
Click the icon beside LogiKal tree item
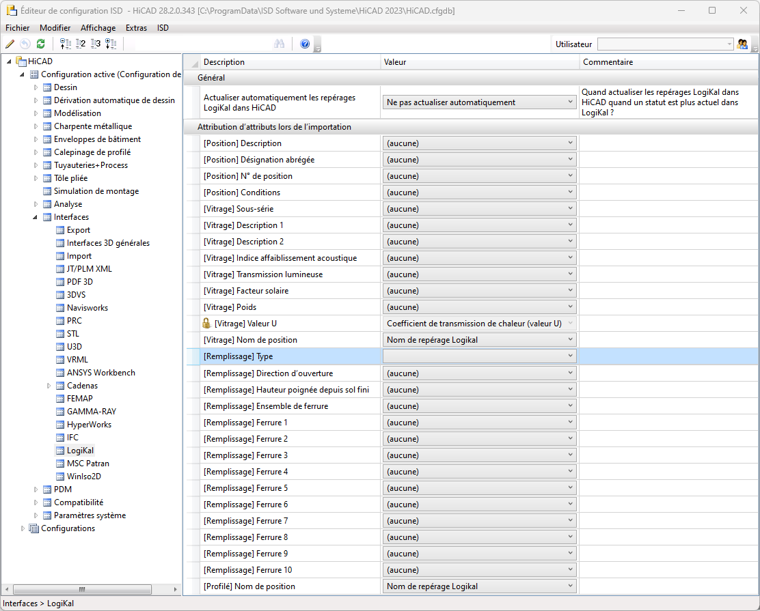click(x=60, y=451)
